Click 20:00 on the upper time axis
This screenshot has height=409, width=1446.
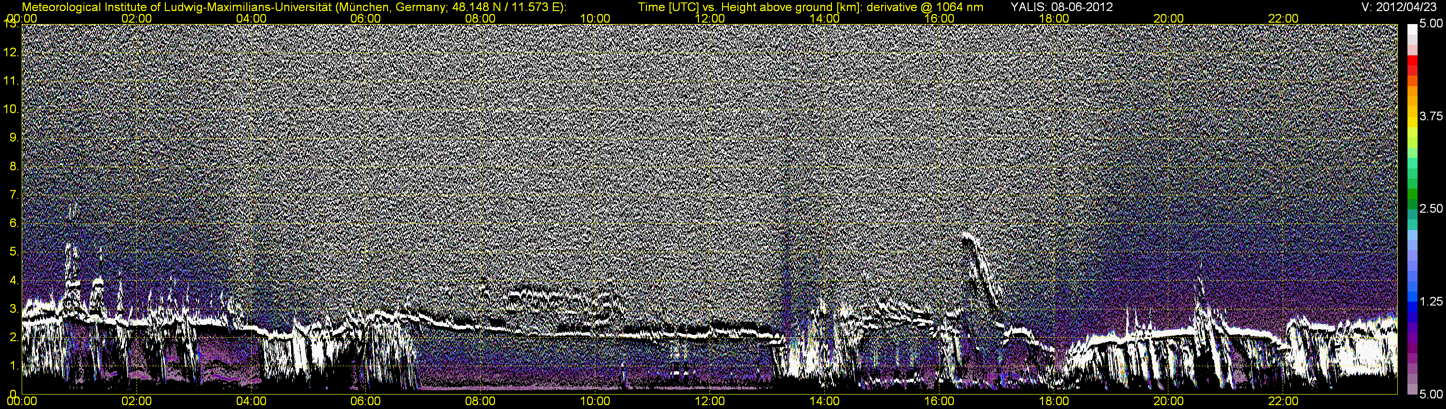point(1169,18)
